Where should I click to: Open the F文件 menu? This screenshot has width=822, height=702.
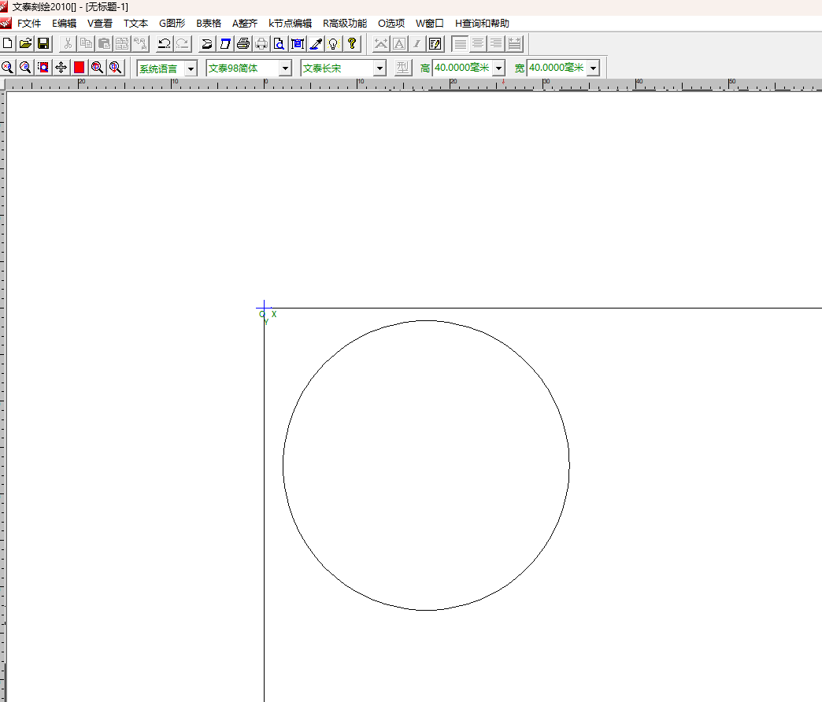pos(29,24)
